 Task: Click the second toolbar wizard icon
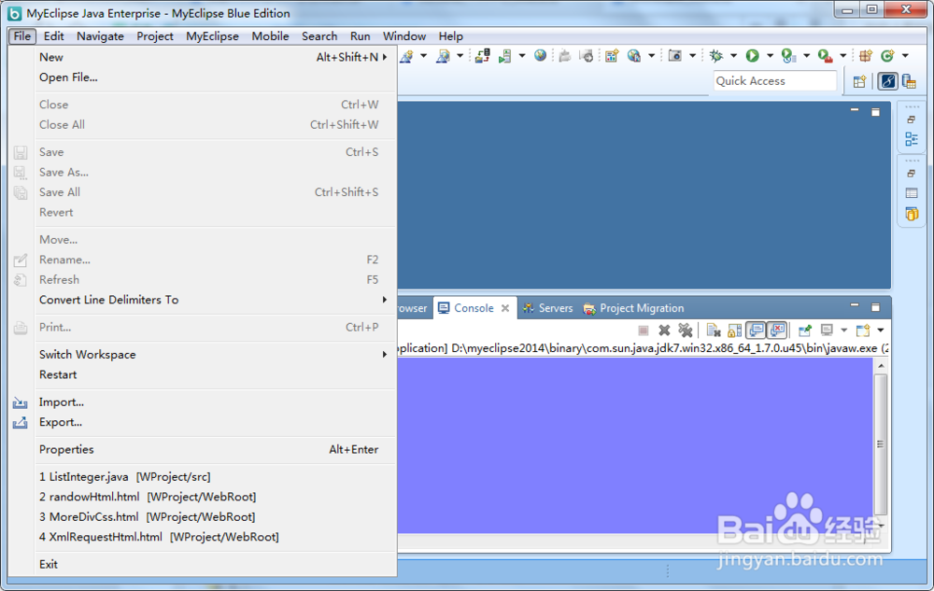[443, 56]
